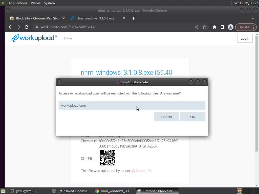Click the QR code image
The image size is (259, 194).
(x=108, y=158)
